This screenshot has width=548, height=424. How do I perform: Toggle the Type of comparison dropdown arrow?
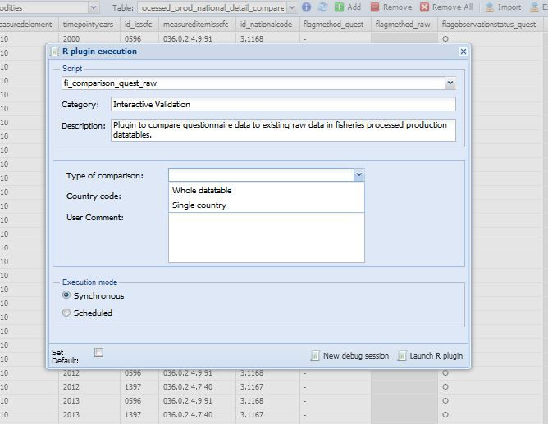358,174
